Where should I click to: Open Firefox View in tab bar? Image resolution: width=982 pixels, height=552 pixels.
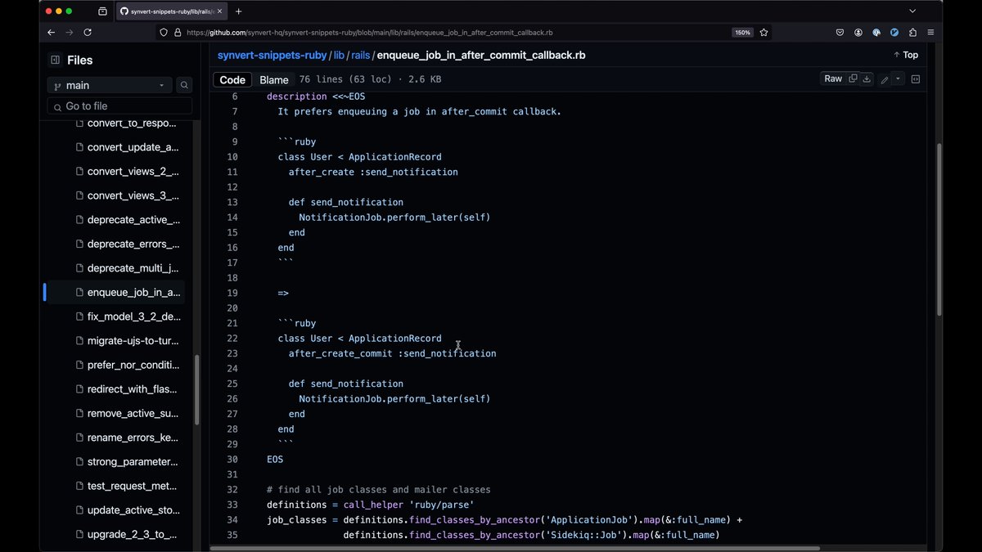coord(102,11)
